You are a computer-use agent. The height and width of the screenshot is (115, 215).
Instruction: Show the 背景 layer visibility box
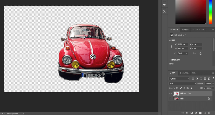coord(171,98)
